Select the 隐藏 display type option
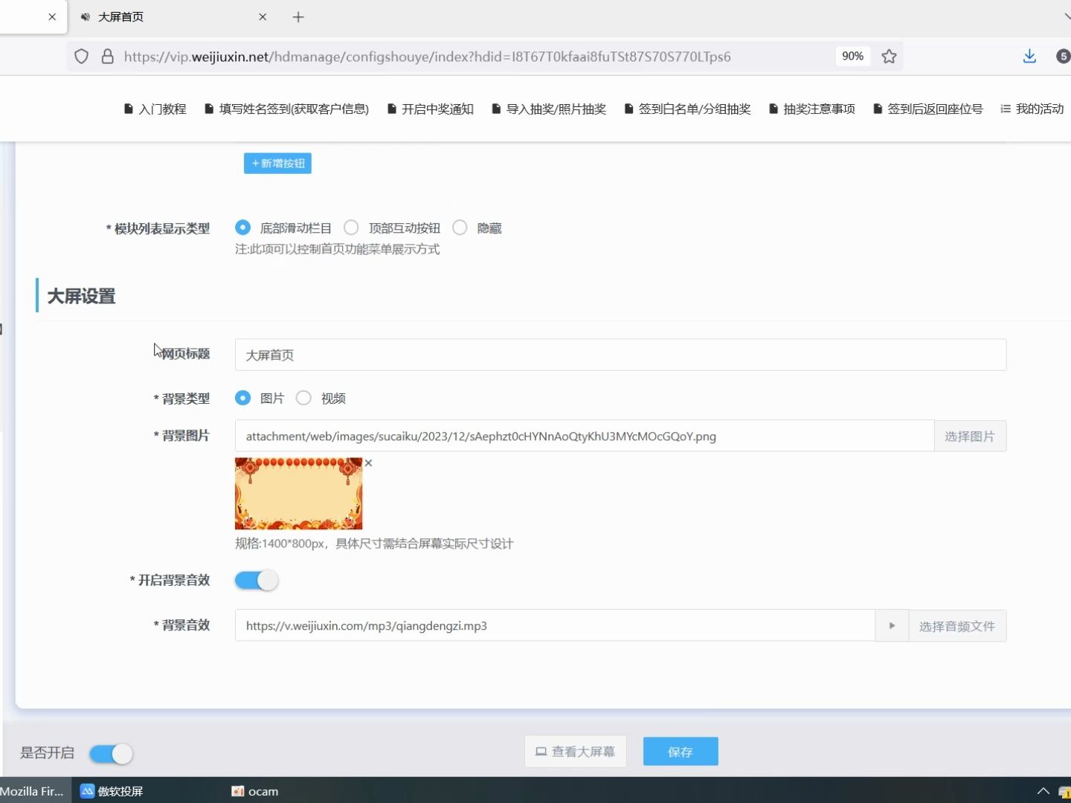 point(459,228)
